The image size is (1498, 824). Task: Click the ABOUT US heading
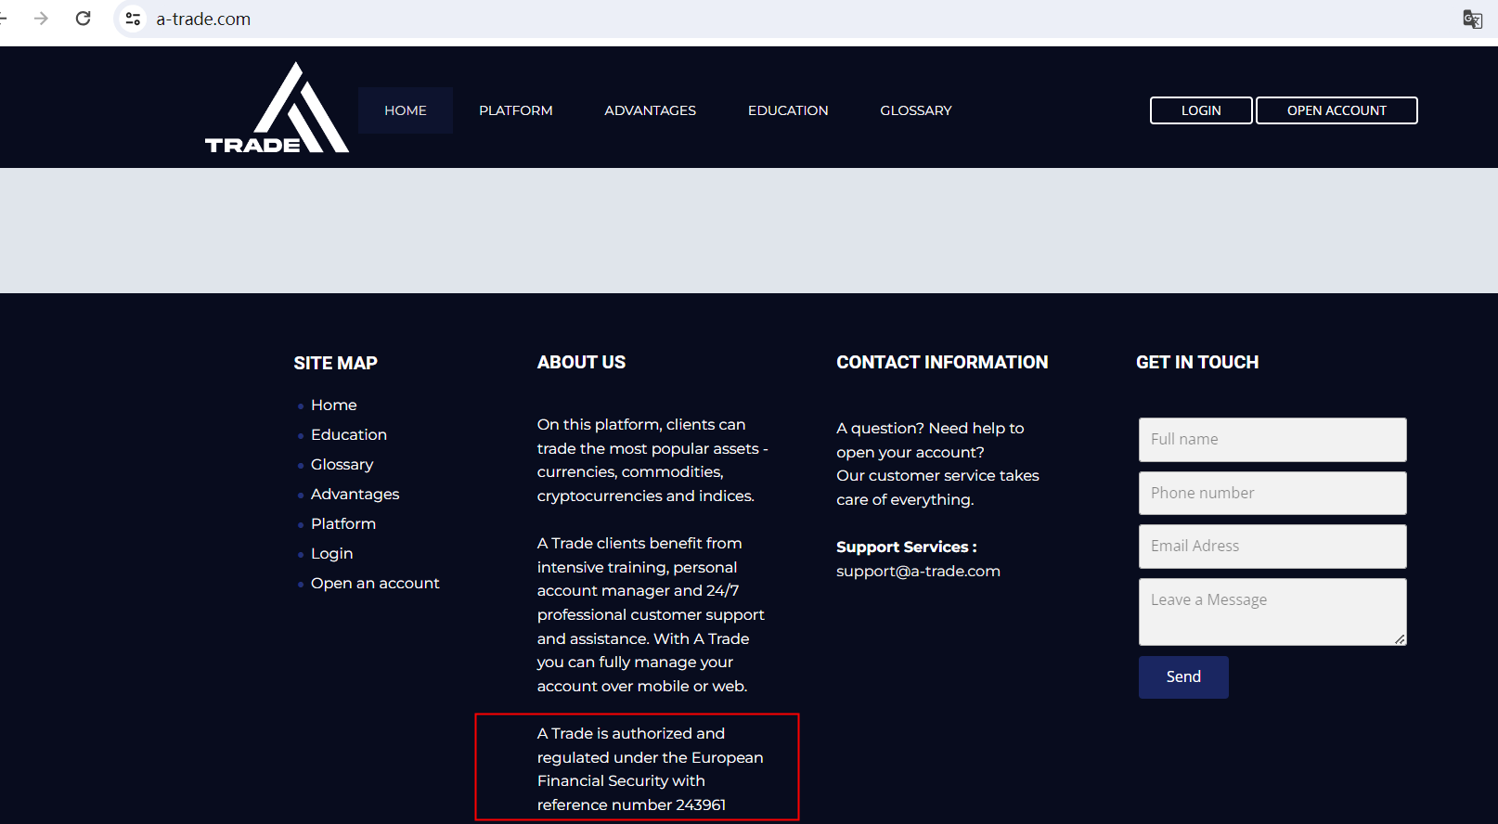[x=581, y=362]
